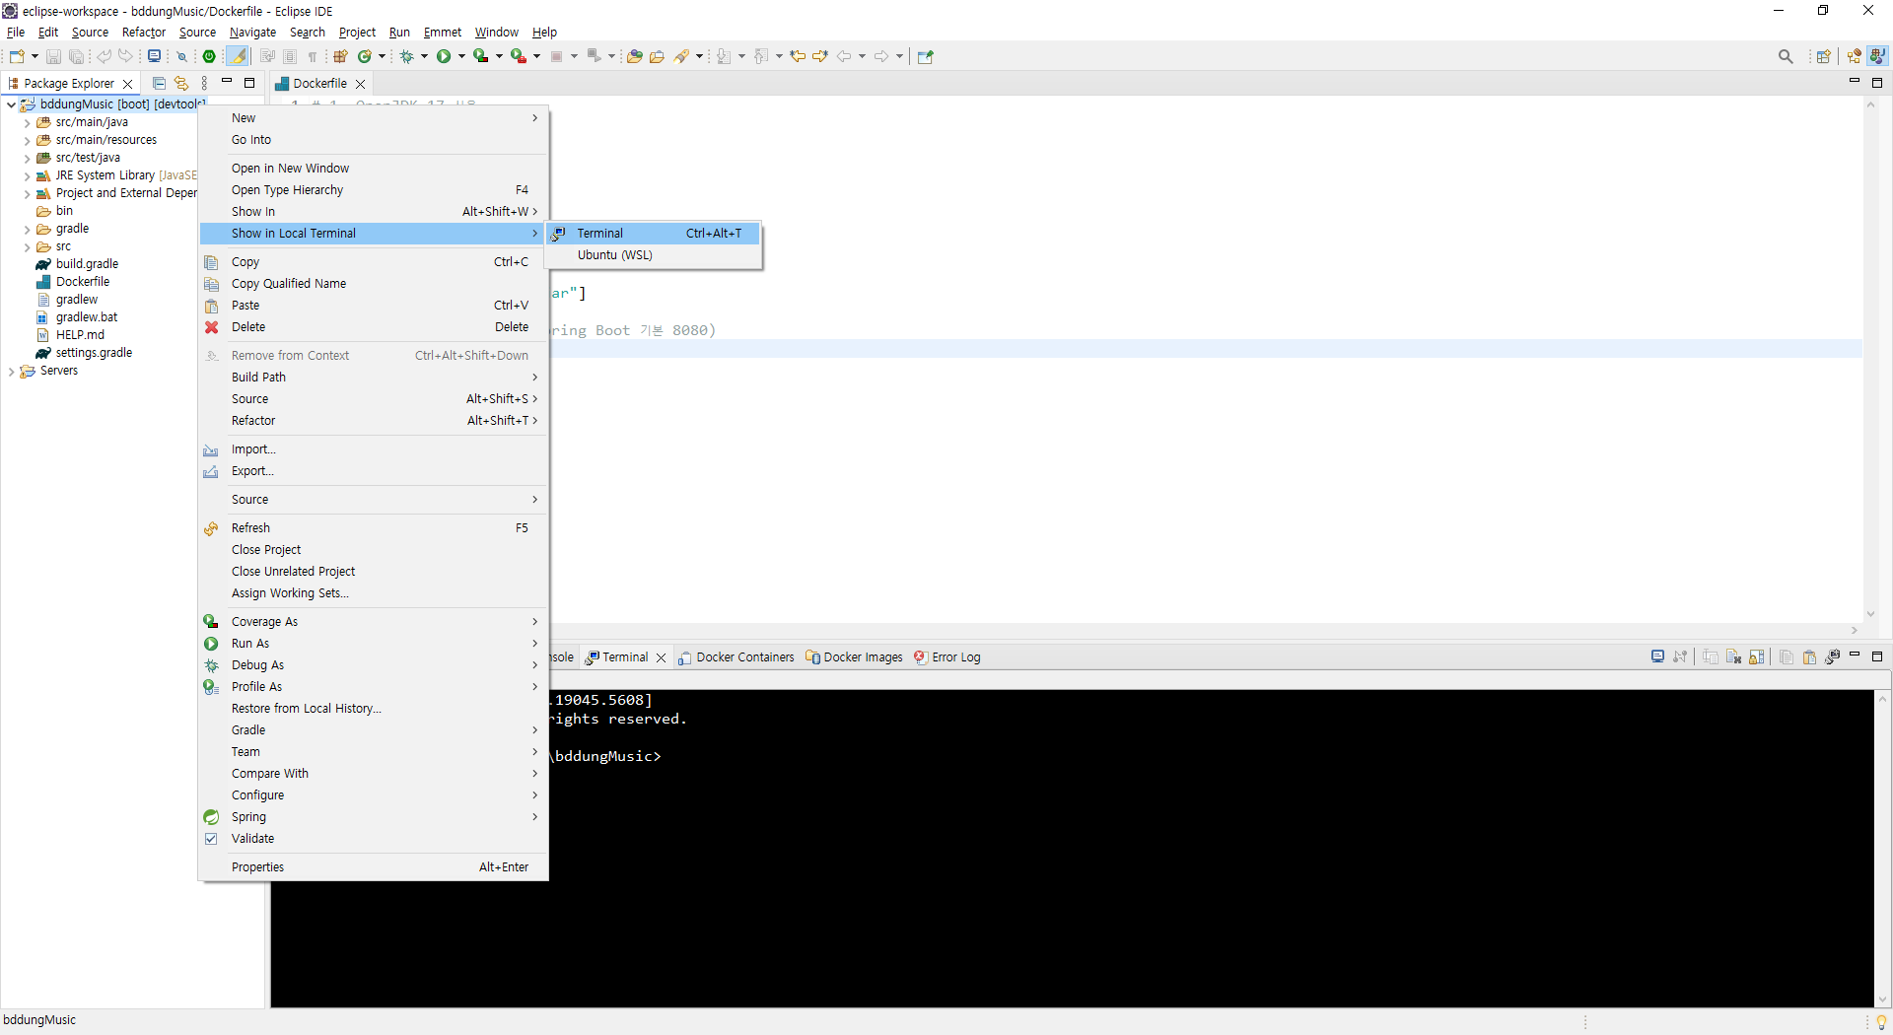Click the Clear Terminal icon
Viewport: 1893px width, 1035px height.
pyautogui.click(x=1733, y=656)
